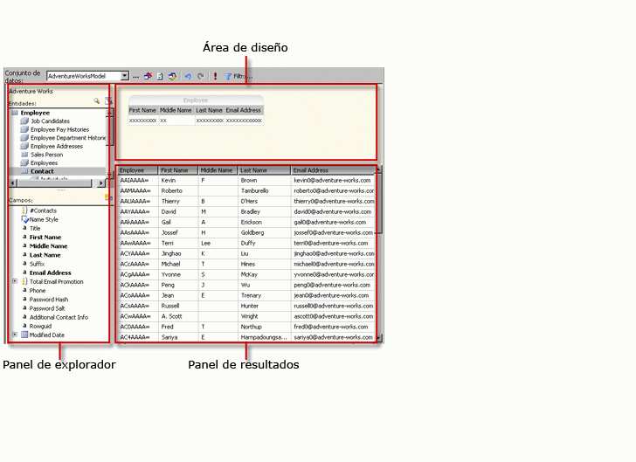Click the entities list left scroll arrow

pos(12,183)
